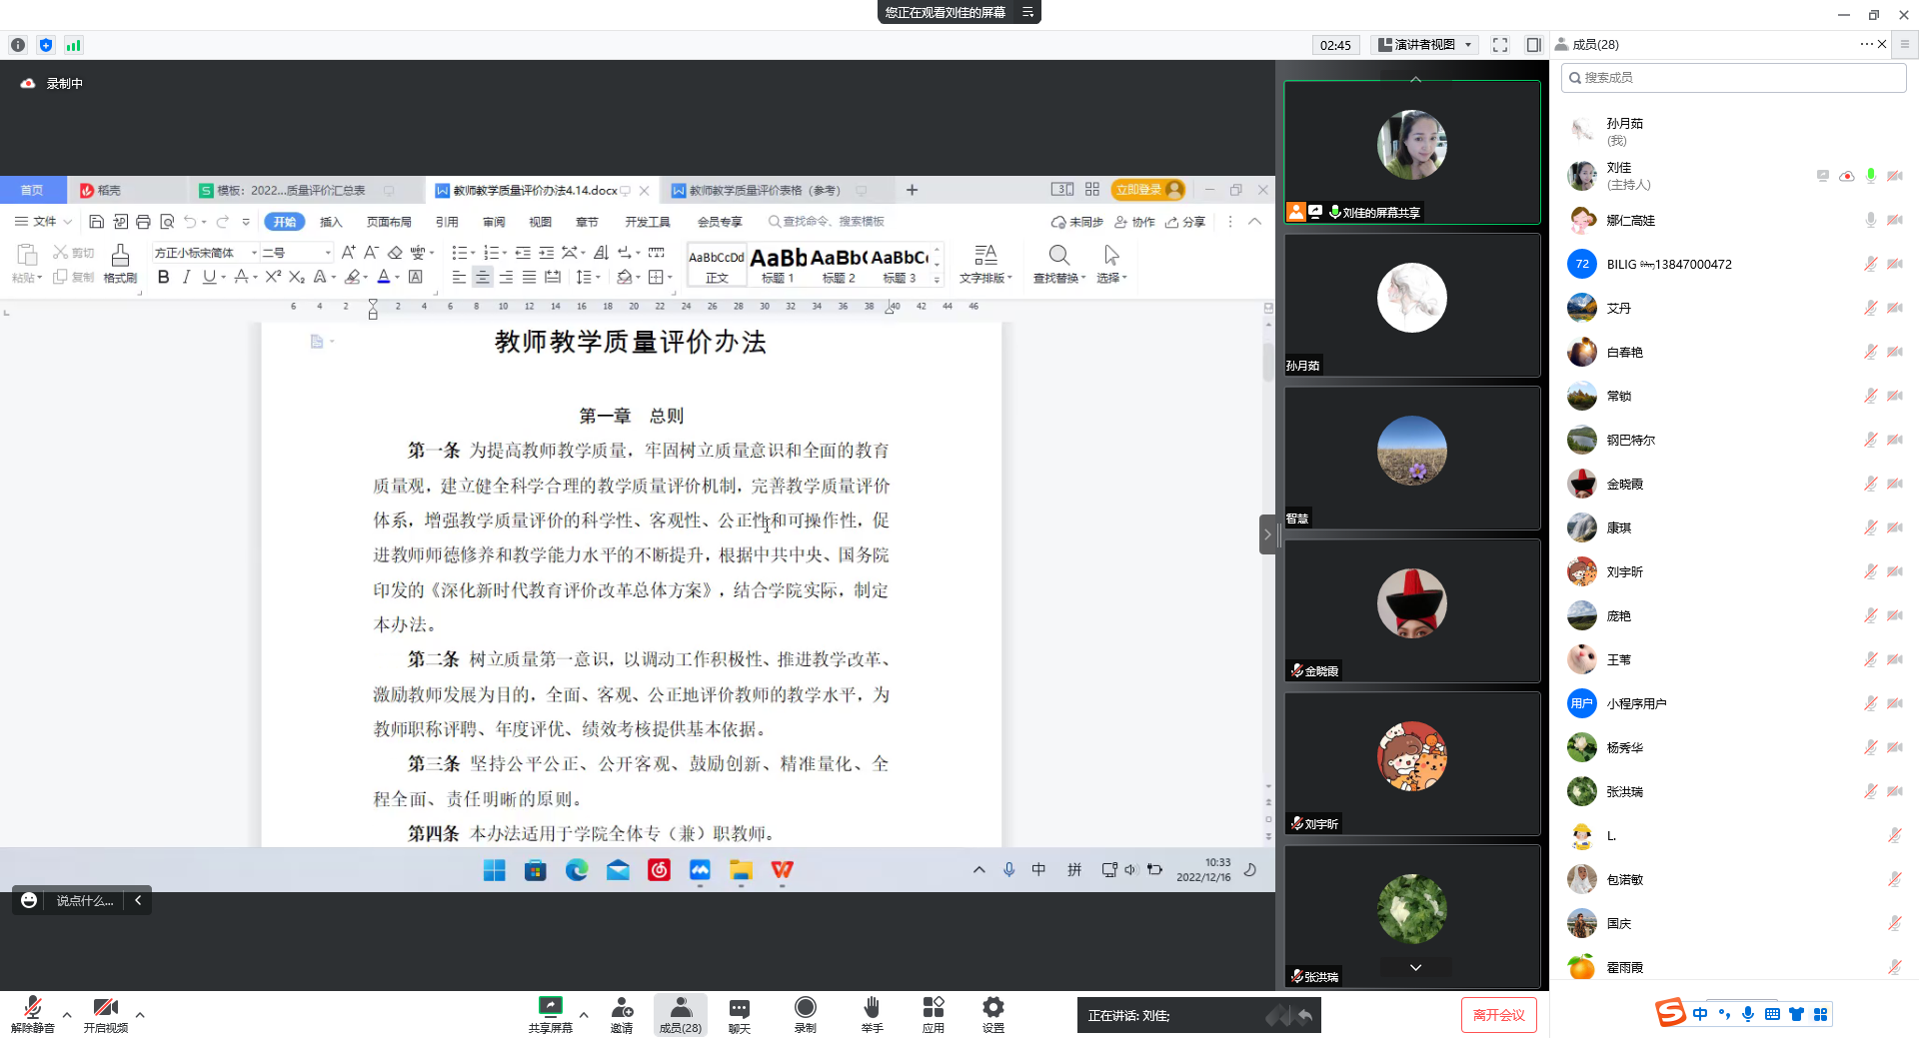1919x1038 pixels.
Task: Open the 稻壳 tab in WPS
Action: [100, 190]
